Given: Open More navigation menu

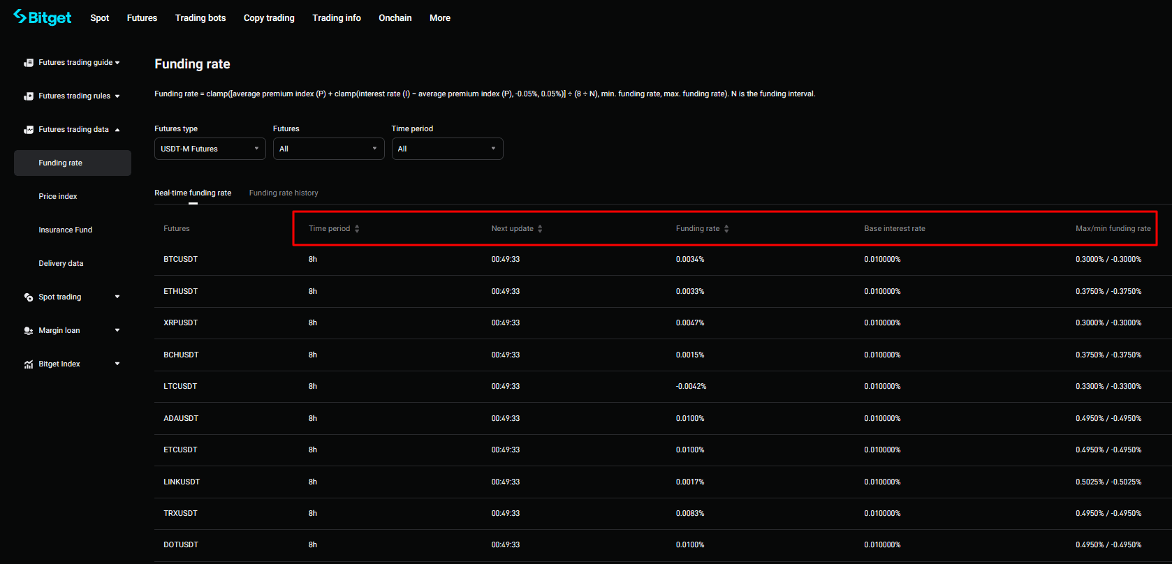Looking at the screenshot, I should [x=440, y=18].
